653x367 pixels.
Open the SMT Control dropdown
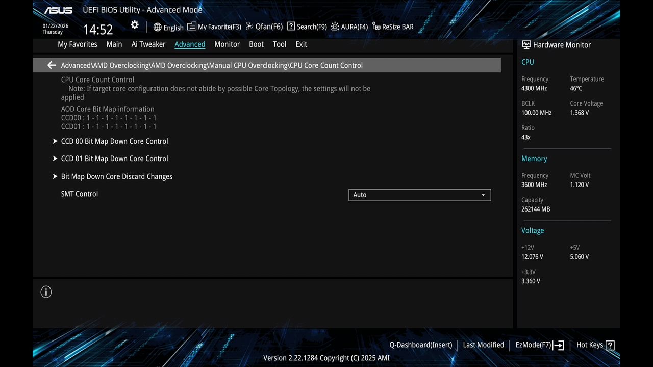coord(419,195)
